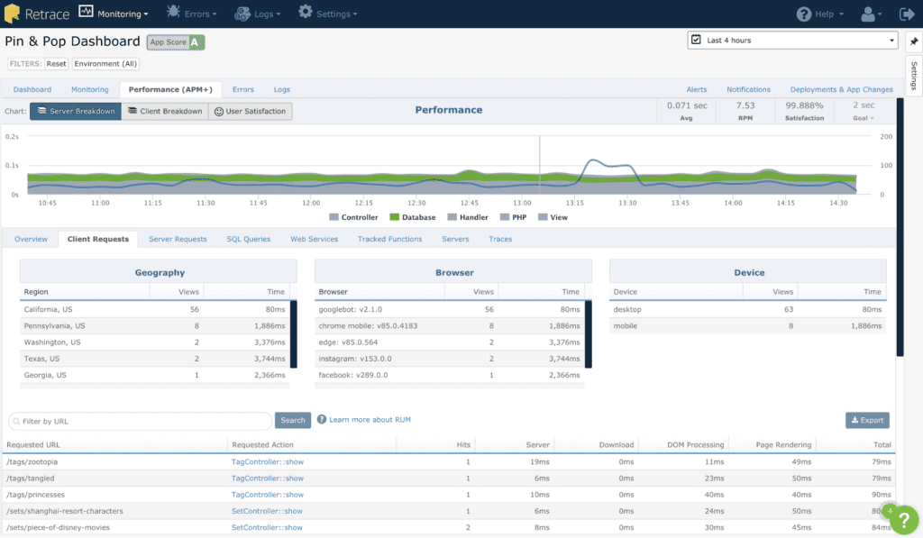Open the SQL Queries tab

click(x=249, y=239)
